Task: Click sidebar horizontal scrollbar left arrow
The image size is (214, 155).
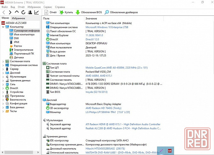Action: click(x=3, y=152)
